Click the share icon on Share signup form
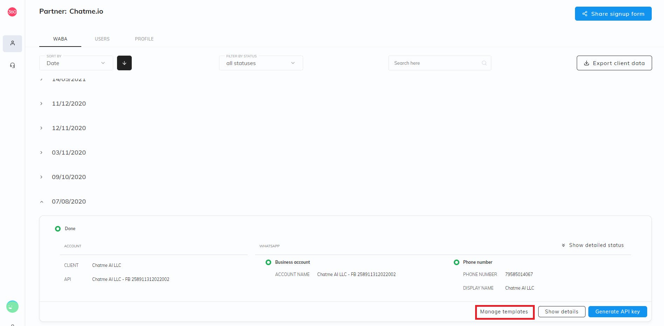Screen dimensions: 664x326 tap(584, 14)
